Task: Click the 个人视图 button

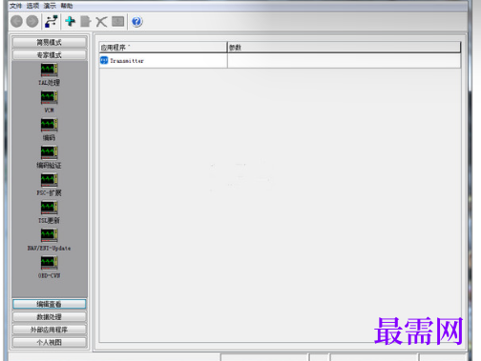Action: tap(50, 342)
